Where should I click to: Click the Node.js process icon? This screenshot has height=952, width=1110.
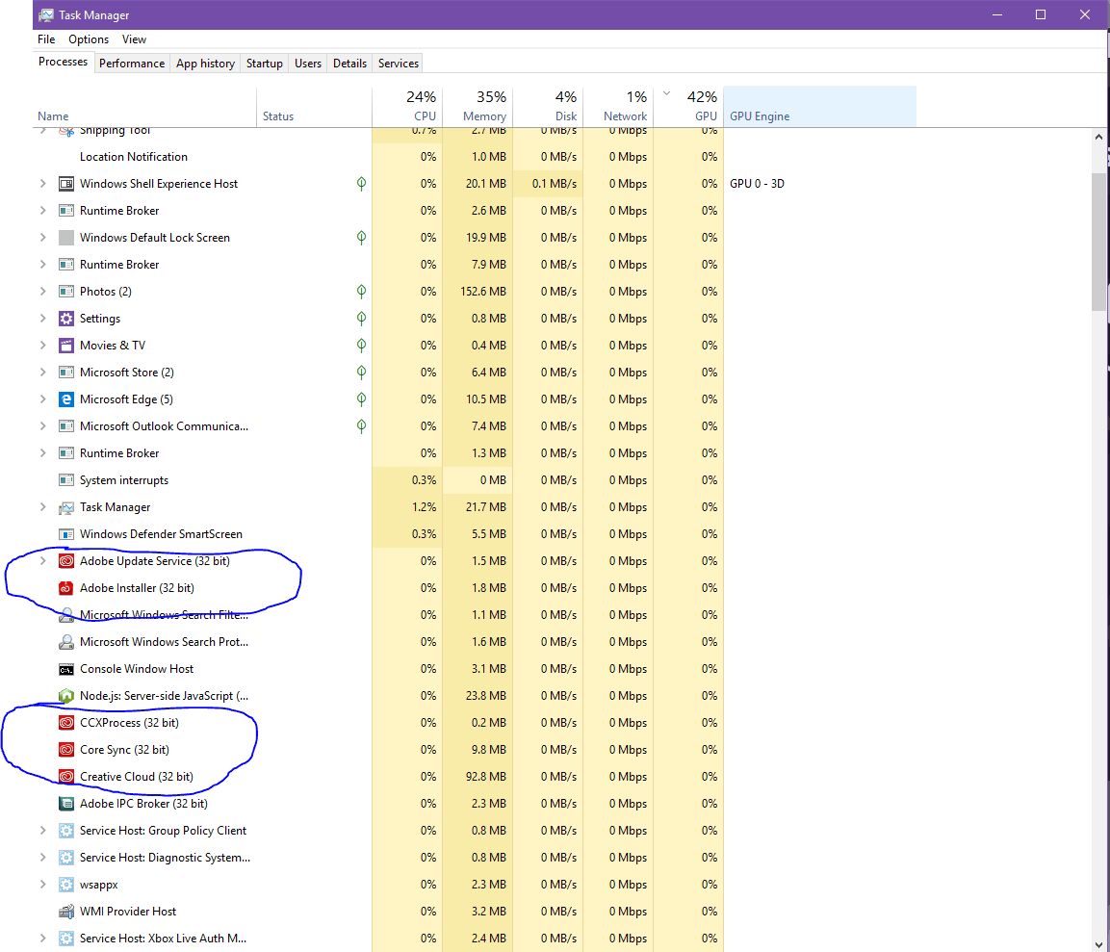[x=65, y=696]
